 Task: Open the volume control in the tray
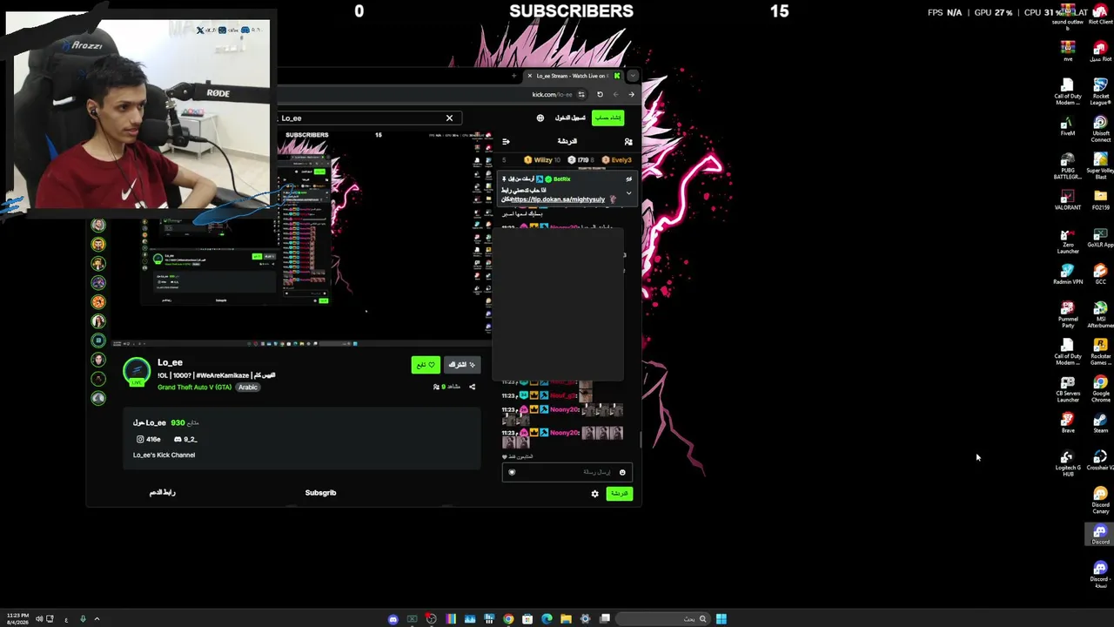click(x=39, y=619)
